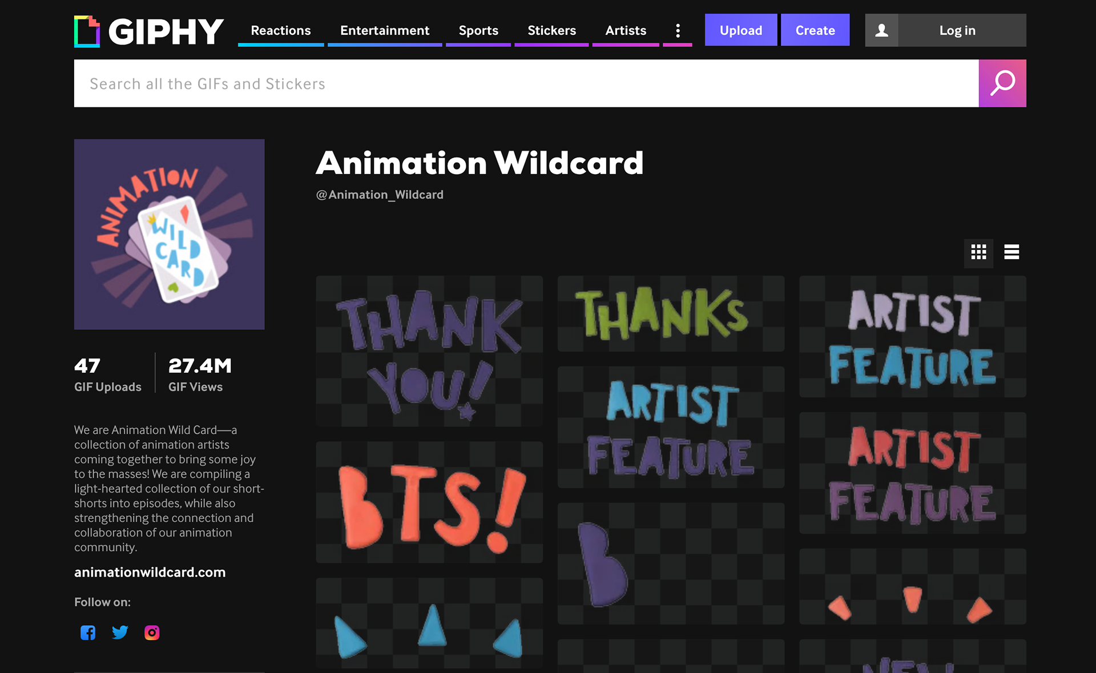Click the Create button
The width and height of the screenshot is (1096, 673).
click(815, 30)
